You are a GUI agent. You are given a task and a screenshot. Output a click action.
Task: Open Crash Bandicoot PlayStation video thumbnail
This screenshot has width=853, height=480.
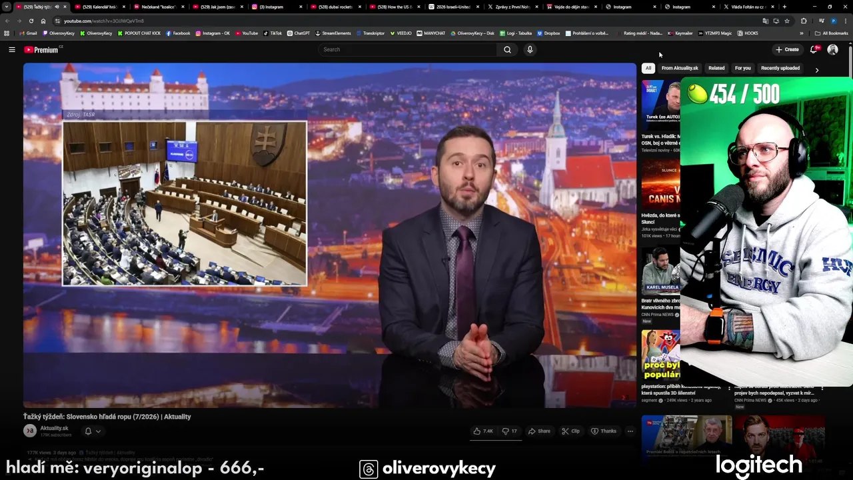coord(661,355)
